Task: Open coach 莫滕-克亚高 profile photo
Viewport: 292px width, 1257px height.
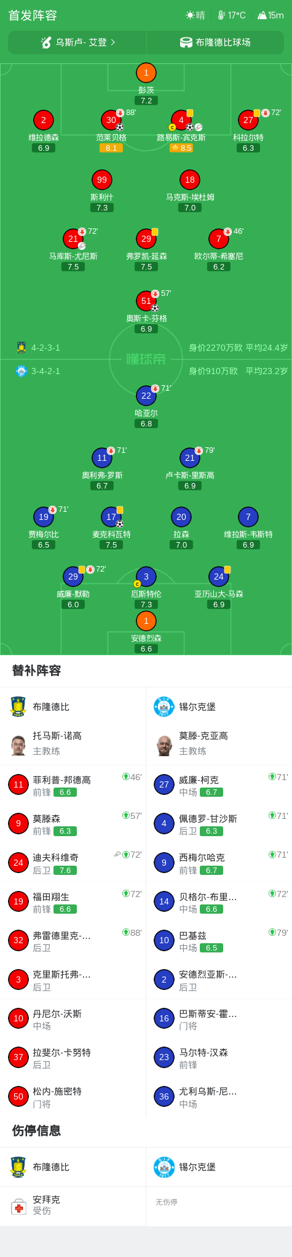Action: coord(164,745)
